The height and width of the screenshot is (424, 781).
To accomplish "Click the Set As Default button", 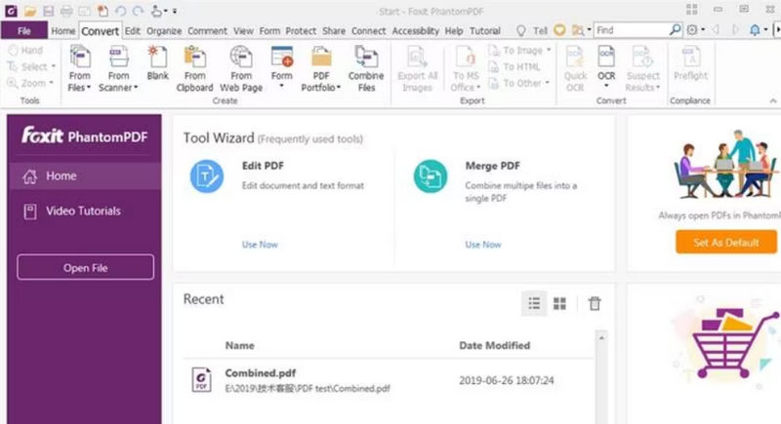I will click(x=725, y=242).
